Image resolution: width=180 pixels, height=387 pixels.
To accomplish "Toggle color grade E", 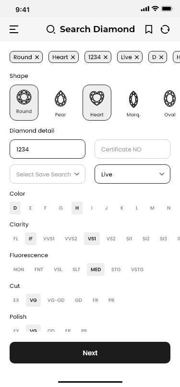I will coord(30,208).
